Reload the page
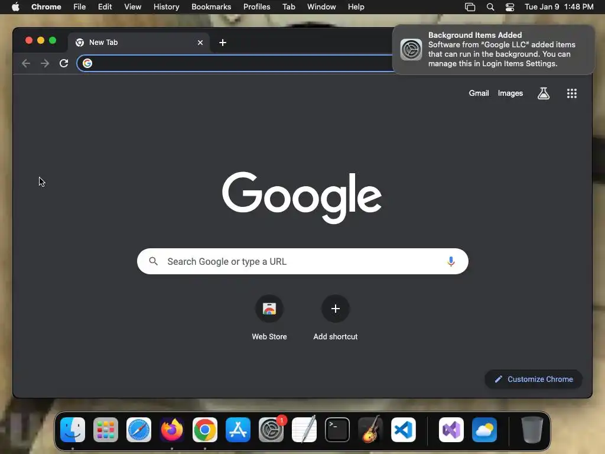Viewport: 605px width, 454px height. coord(64,63)
